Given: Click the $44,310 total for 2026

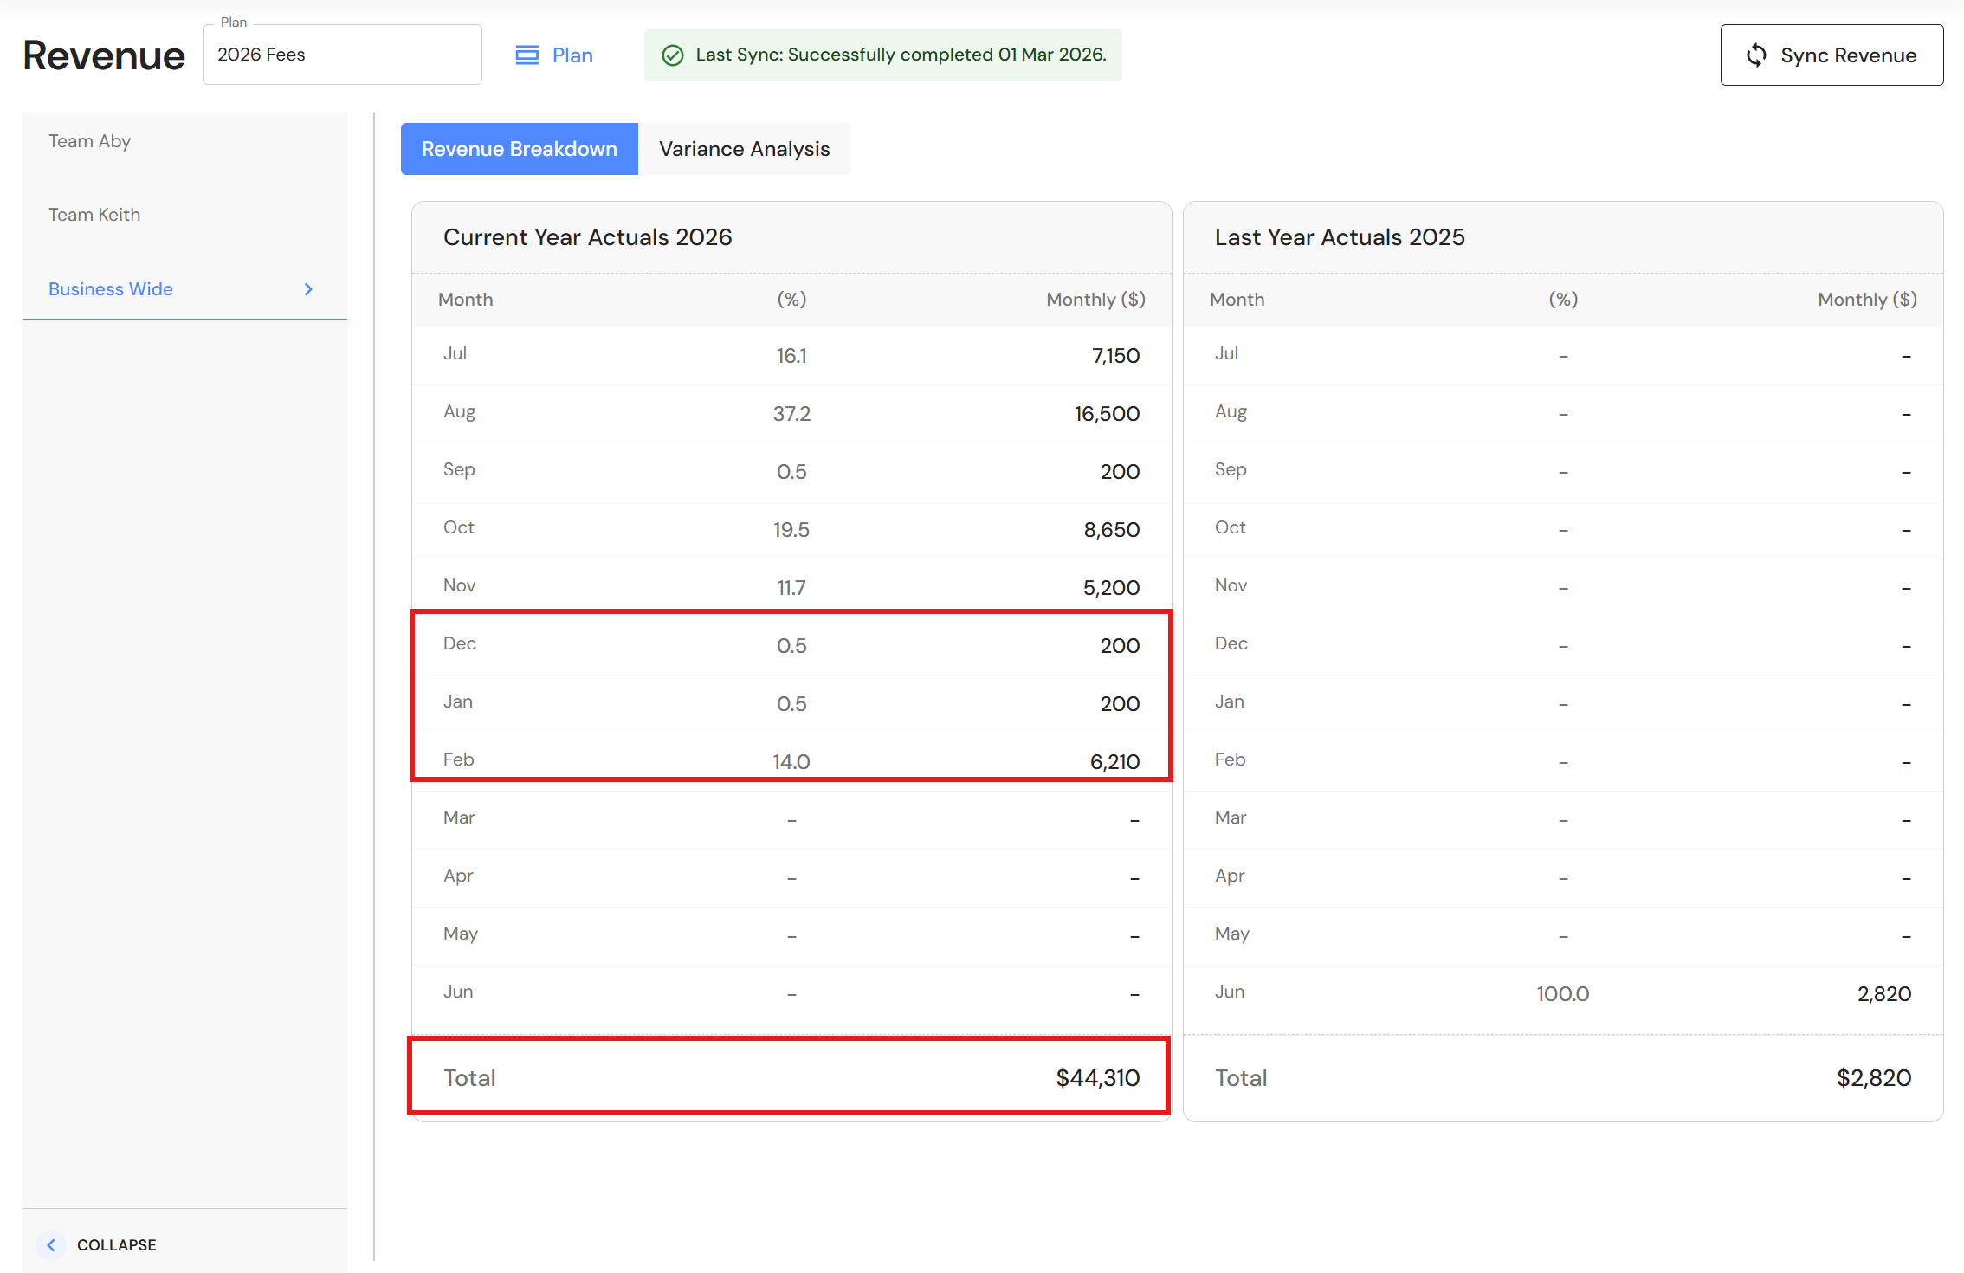Looking at the screenshot, I should tap(1097, 1077).
